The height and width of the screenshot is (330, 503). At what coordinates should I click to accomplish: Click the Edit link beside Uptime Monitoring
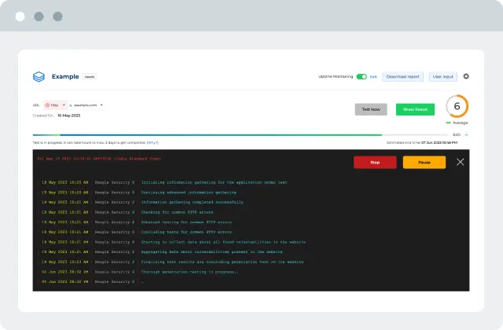click(x=373, y=77)
